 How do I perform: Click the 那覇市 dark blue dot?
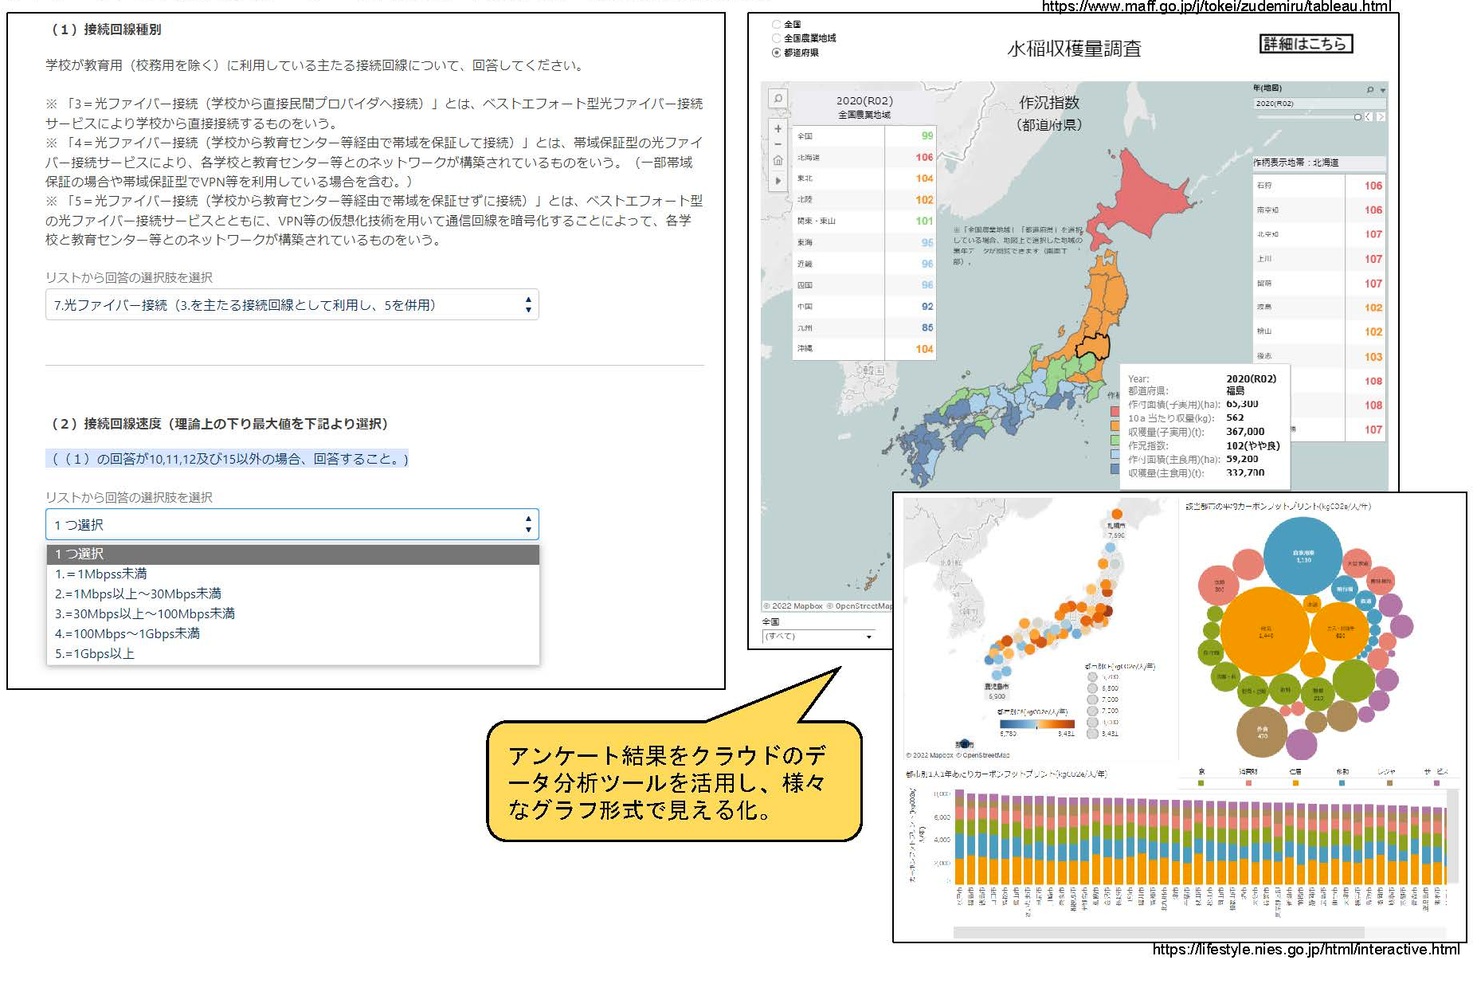[964, 743]
